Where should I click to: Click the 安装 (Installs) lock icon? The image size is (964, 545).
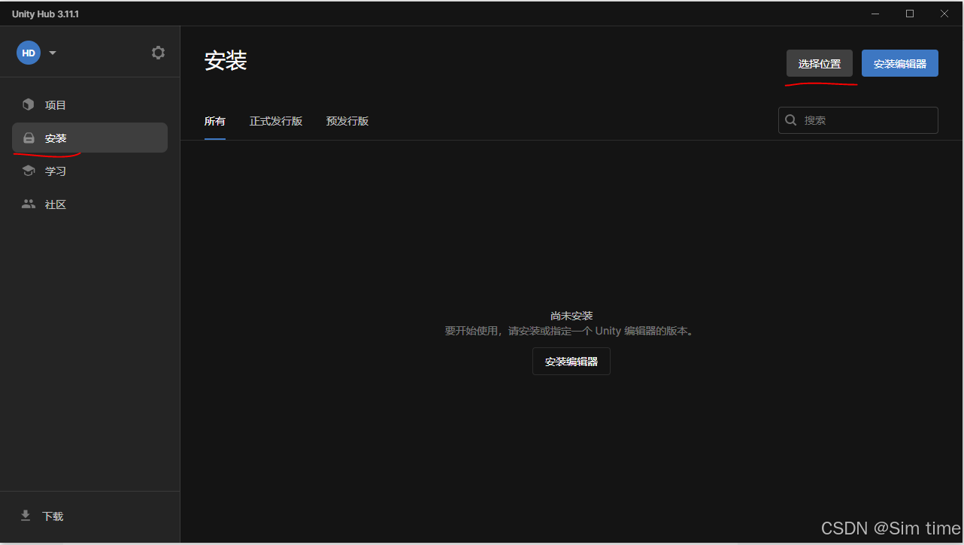click(29, 138)
